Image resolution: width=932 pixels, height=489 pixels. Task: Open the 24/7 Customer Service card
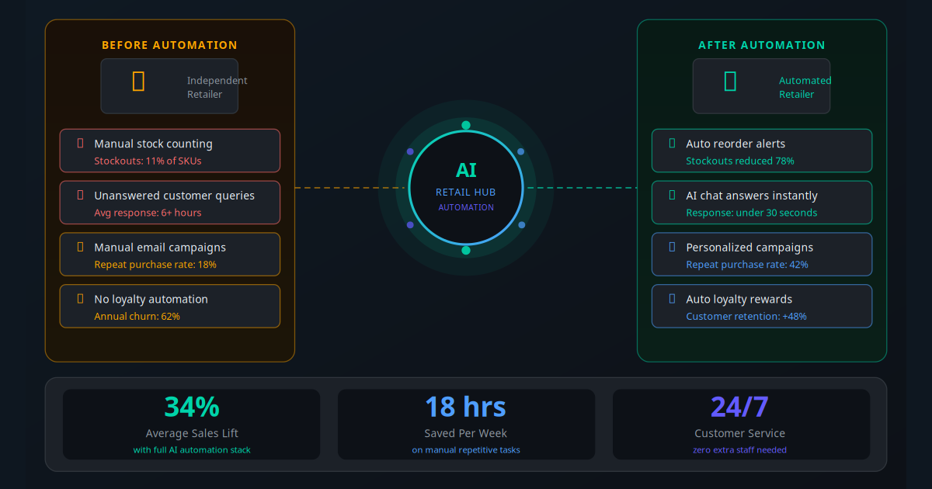coord(741,424)
